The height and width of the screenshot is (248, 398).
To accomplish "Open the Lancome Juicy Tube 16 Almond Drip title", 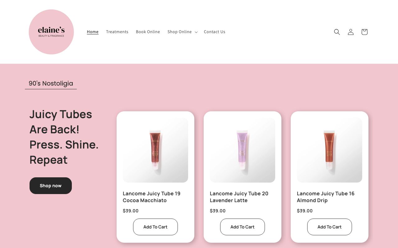I will coord(326,197).
